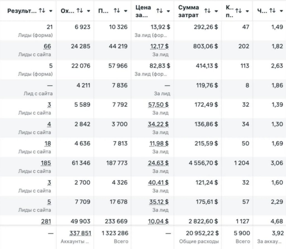Screen dimensions: 286x249
Task: Click the underlined 337 851 total reach
Action: pyautogui.click(x=80, y=233)
